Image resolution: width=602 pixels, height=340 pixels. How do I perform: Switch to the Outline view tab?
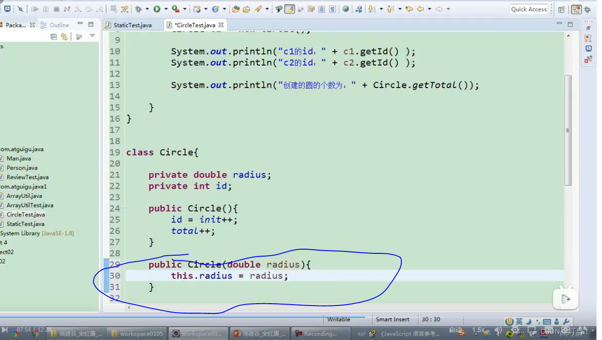[55, 25]
